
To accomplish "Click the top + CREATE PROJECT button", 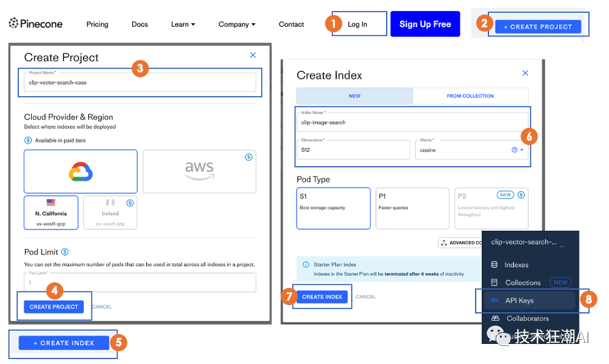I will point(538,27).
